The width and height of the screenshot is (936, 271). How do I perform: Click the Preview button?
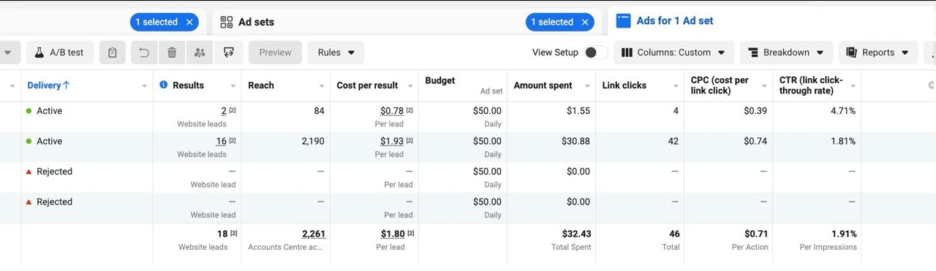(x=275, y=53)
